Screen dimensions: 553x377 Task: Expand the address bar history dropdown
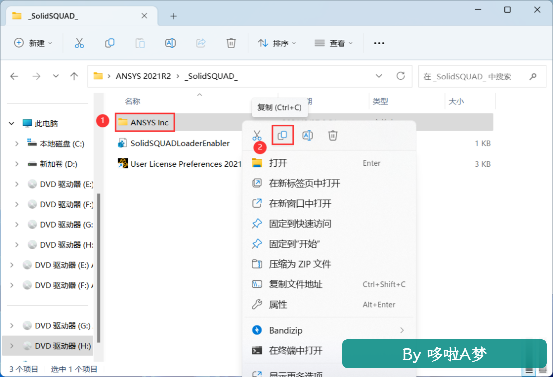point(379,76)
